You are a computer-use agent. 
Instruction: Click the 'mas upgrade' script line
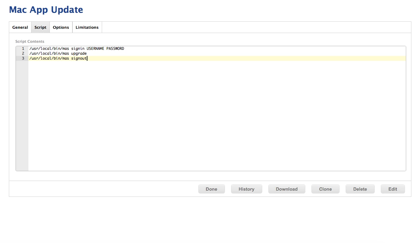(x=58, y=53)
